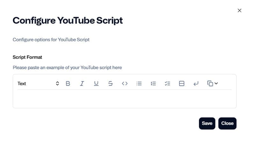Click the Close button beside Save
The image size is (255, 143).
(227, 124)
